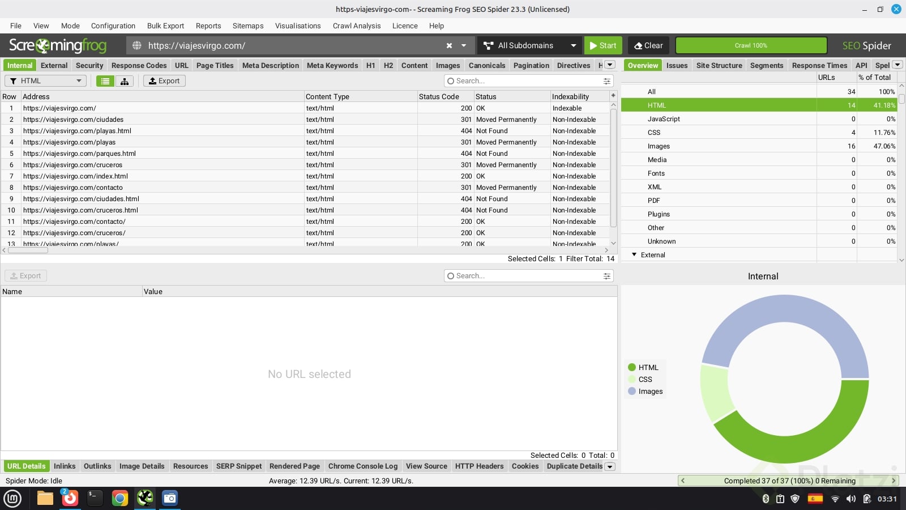Select the JavaScript row in Overview
Image resolution: width=906 pixels, height=510 pixels.
click(759, 119)
